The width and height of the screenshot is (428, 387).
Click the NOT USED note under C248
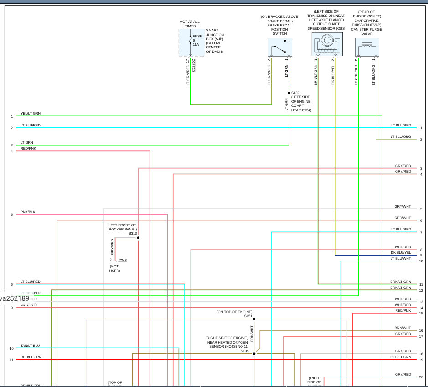115,268
